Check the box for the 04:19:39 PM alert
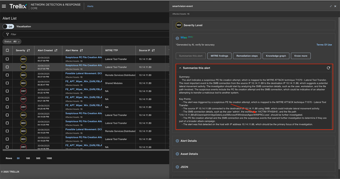This screenshot has width=340, height=179. [7, 115]
